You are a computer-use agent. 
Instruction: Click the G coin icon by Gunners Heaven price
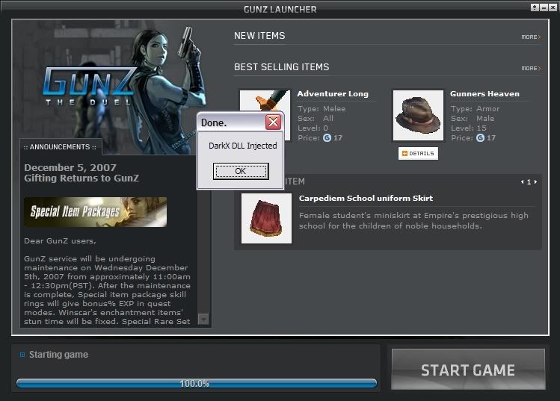480,137
